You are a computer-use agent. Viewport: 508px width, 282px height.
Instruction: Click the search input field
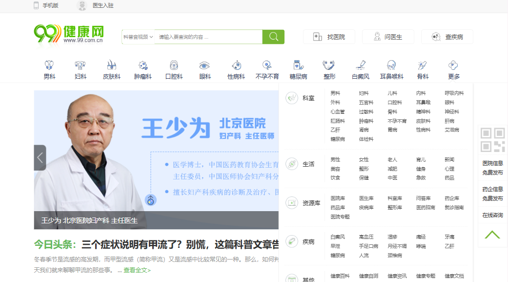click(x=207, y=37)
